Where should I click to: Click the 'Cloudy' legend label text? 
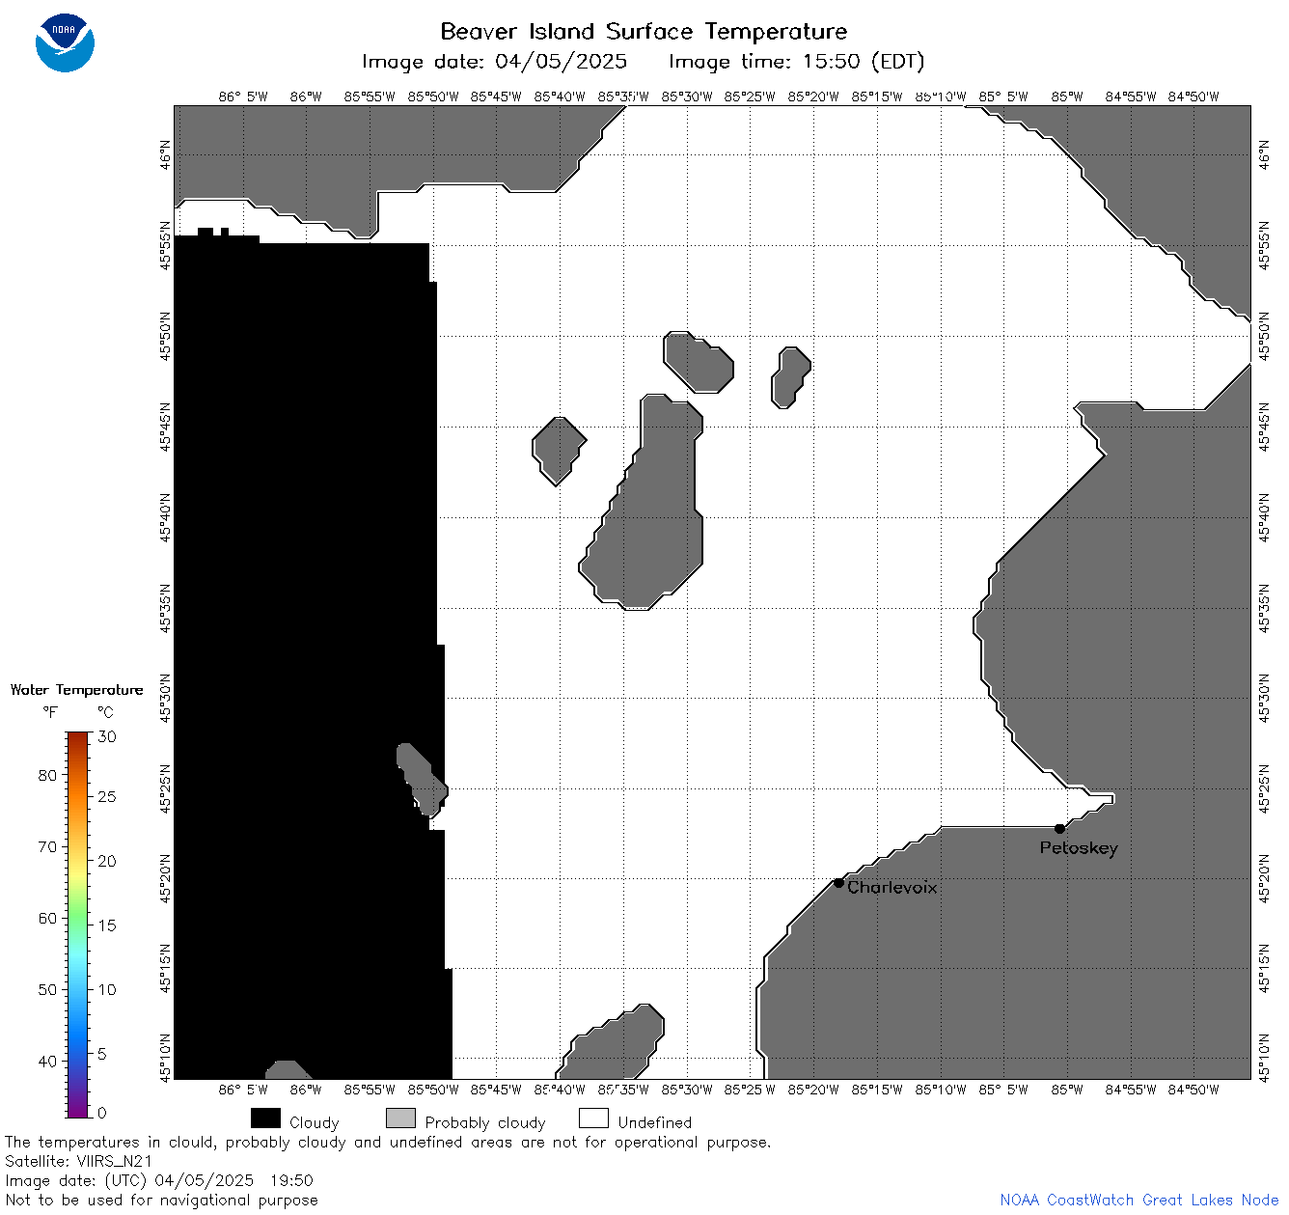[x=315, y=1122]
